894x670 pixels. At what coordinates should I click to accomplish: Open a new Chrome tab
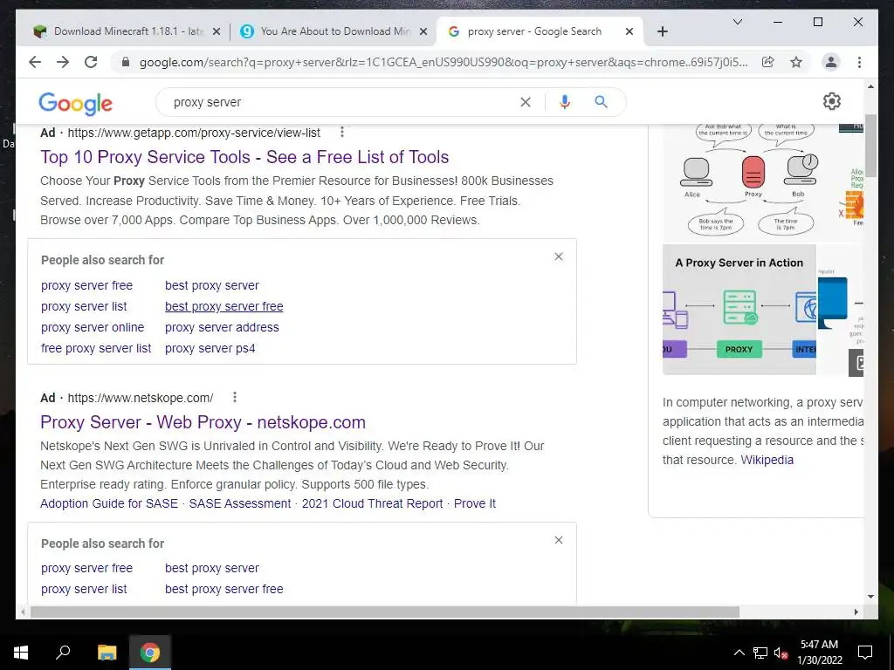point(662,31)
